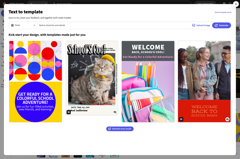
Task: Click the premium crown icon on the red Welcome poster
Action: coord(227,119)
